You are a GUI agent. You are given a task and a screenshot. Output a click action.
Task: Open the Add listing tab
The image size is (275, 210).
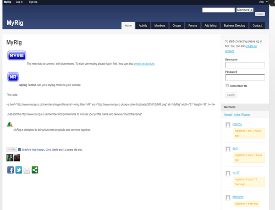tap(210, 26)
